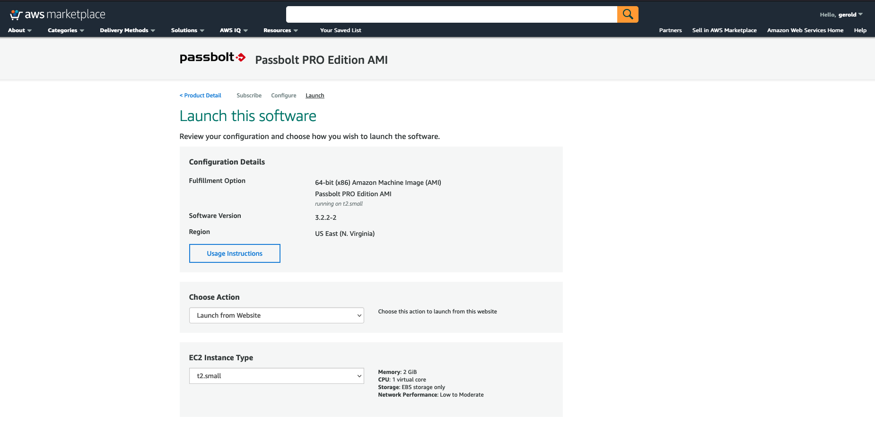875x425 pixels.
Task: Click the Usage Instructions button
Action: pyautogui.click(x=235, y=253)
